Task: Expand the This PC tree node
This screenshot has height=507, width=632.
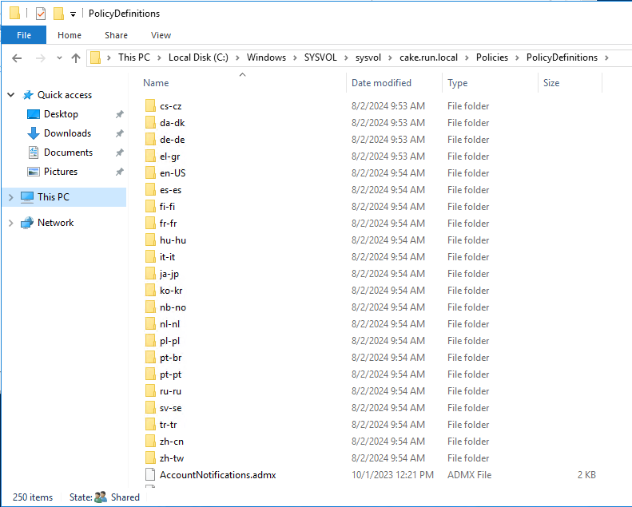Action: [x=11, y=197]
